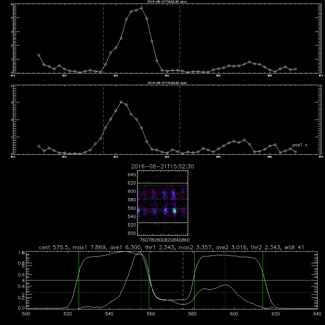Click 'max2 3.357' in the statistics line

point(194,247)
